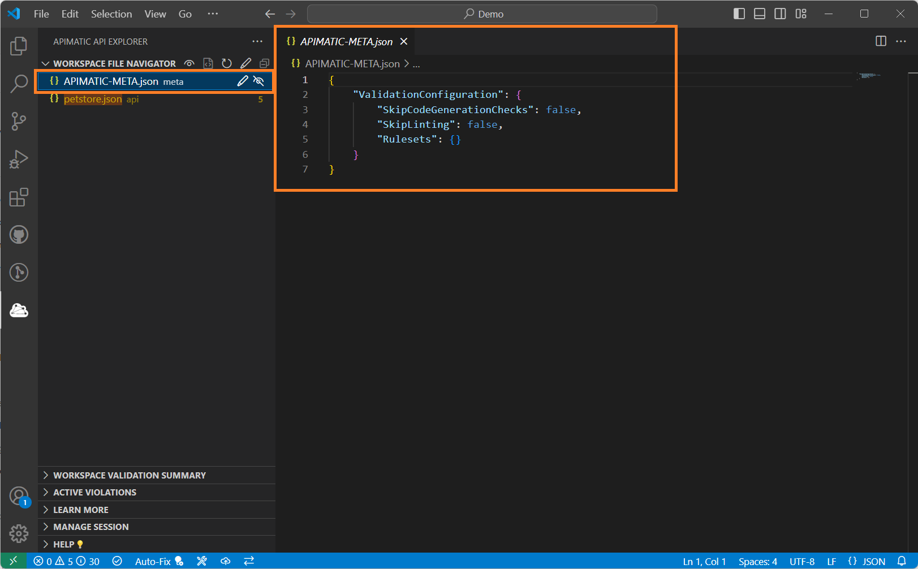Click the breadcrumb ellipsis symbol
This screenshot has width=918, height=569.
[x=416, y=64]
